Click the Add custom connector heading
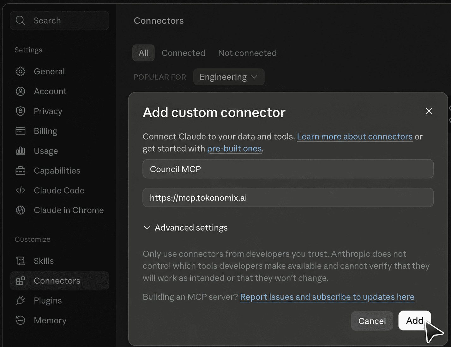Viewport: 451px width, 347px height. point(214,113)
